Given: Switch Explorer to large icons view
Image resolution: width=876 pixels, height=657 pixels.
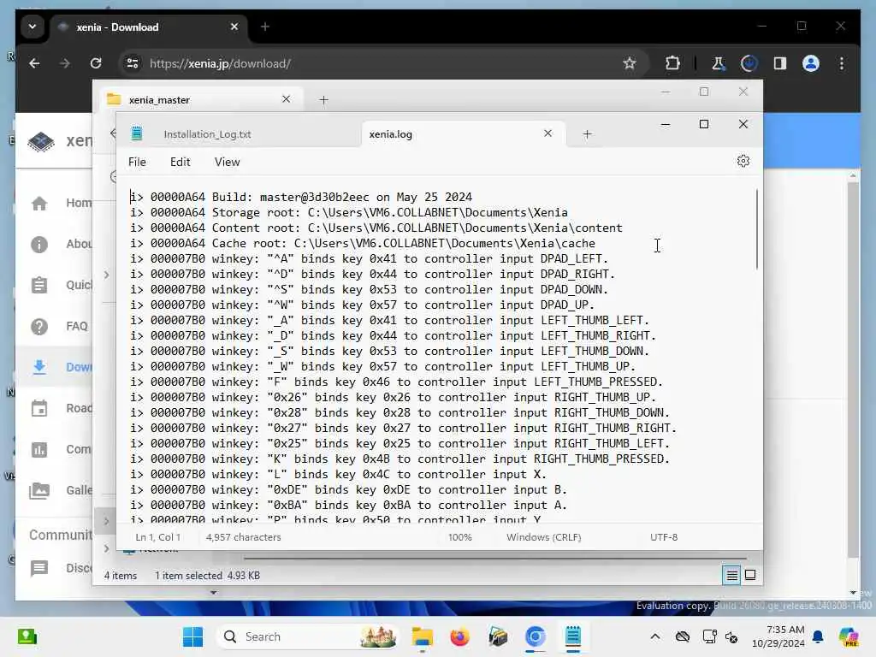Looking at the screenshot, I should pos(750,575).
